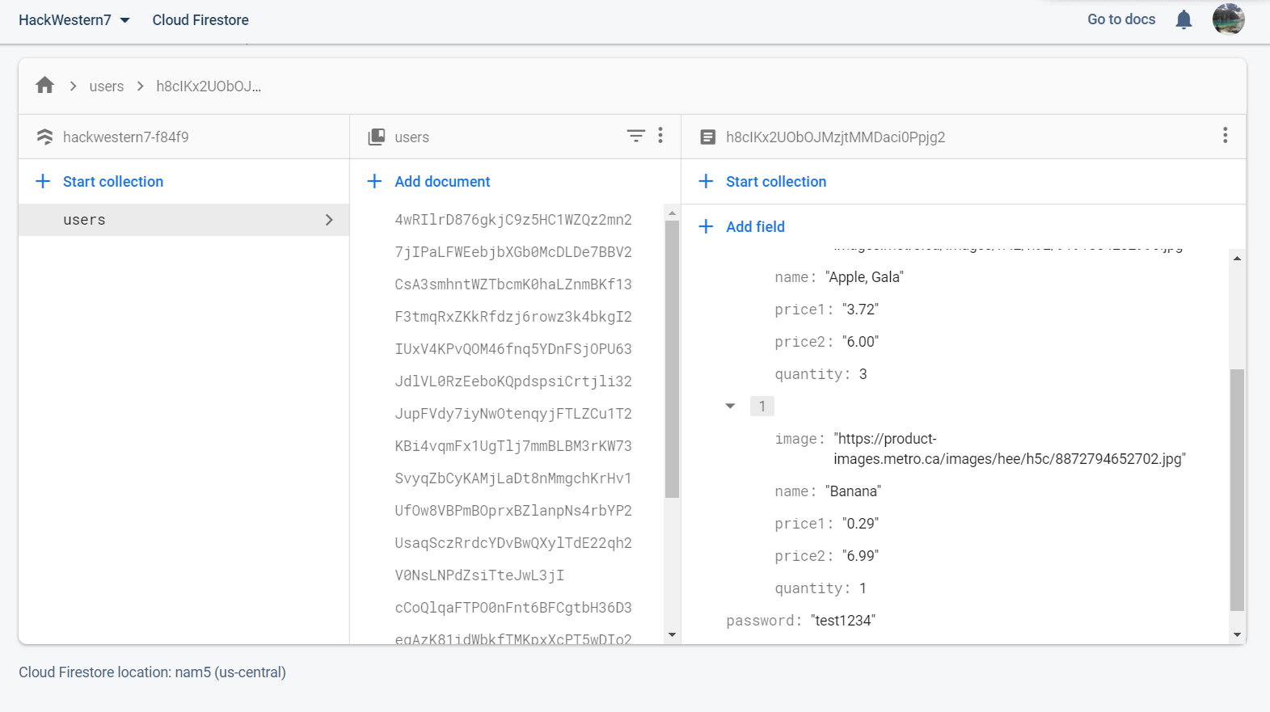Click Go to docs link
This screenshot has width=1270, height=712.
coord(1120,19)
